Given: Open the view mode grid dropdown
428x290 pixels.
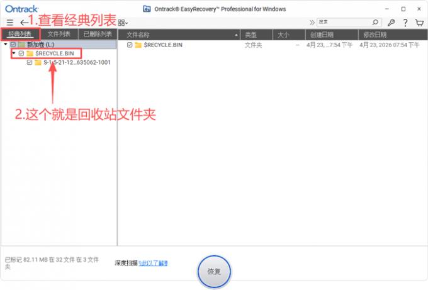Looking at the screenshot, I should [123, 23].
